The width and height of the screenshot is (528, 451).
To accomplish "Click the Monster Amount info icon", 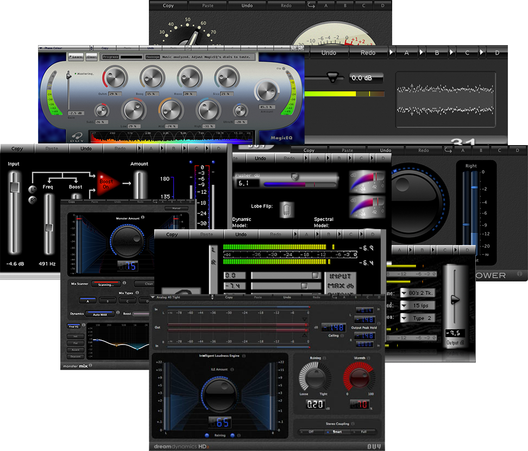I will (x=143, y=217).
